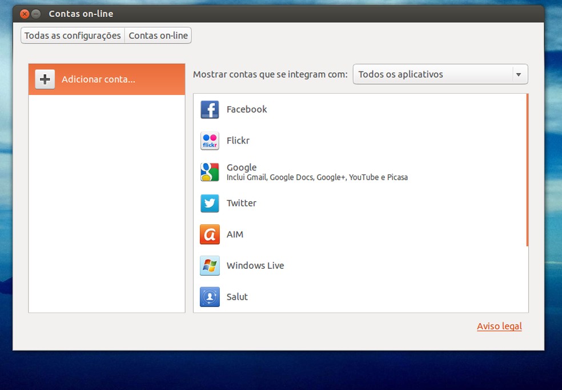Click the plus icon on Adicionar conta
This screenshot has width=562, height=390.
45,79
